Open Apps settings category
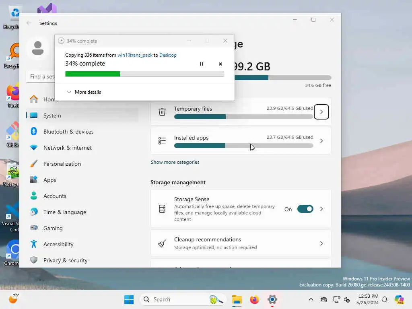This screenshot has height=309, width=412. coord(82,180)
